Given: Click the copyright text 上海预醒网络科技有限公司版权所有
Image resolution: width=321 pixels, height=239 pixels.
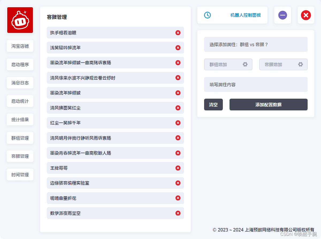Looking at the screenshot, I should 280,230.
